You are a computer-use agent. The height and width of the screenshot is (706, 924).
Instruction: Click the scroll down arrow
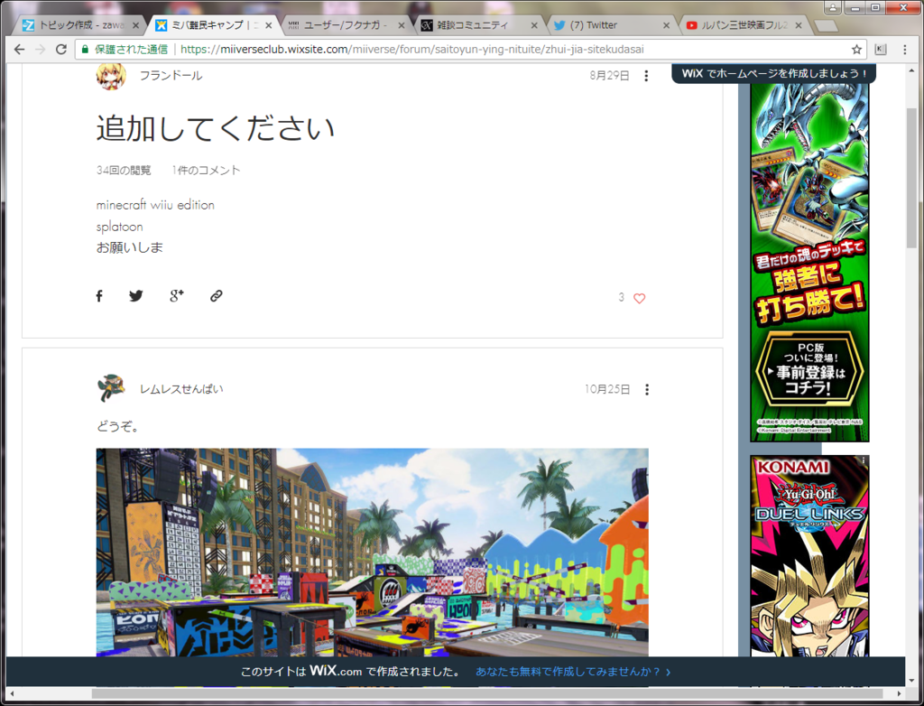pyautogui.click(x=911, y=680)
